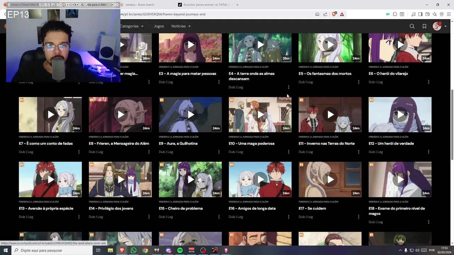Toggle the Brave sidebar panel icon
The width and height of the screenshot is (454, 255).
pos(420,14)
